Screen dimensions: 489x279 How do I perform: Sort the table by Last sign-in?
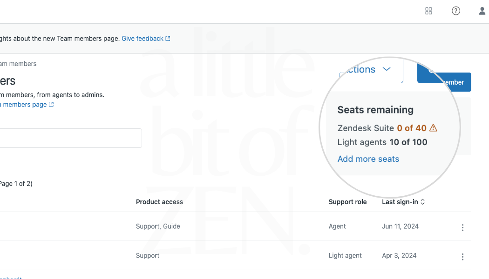click(x=403, y=202)
